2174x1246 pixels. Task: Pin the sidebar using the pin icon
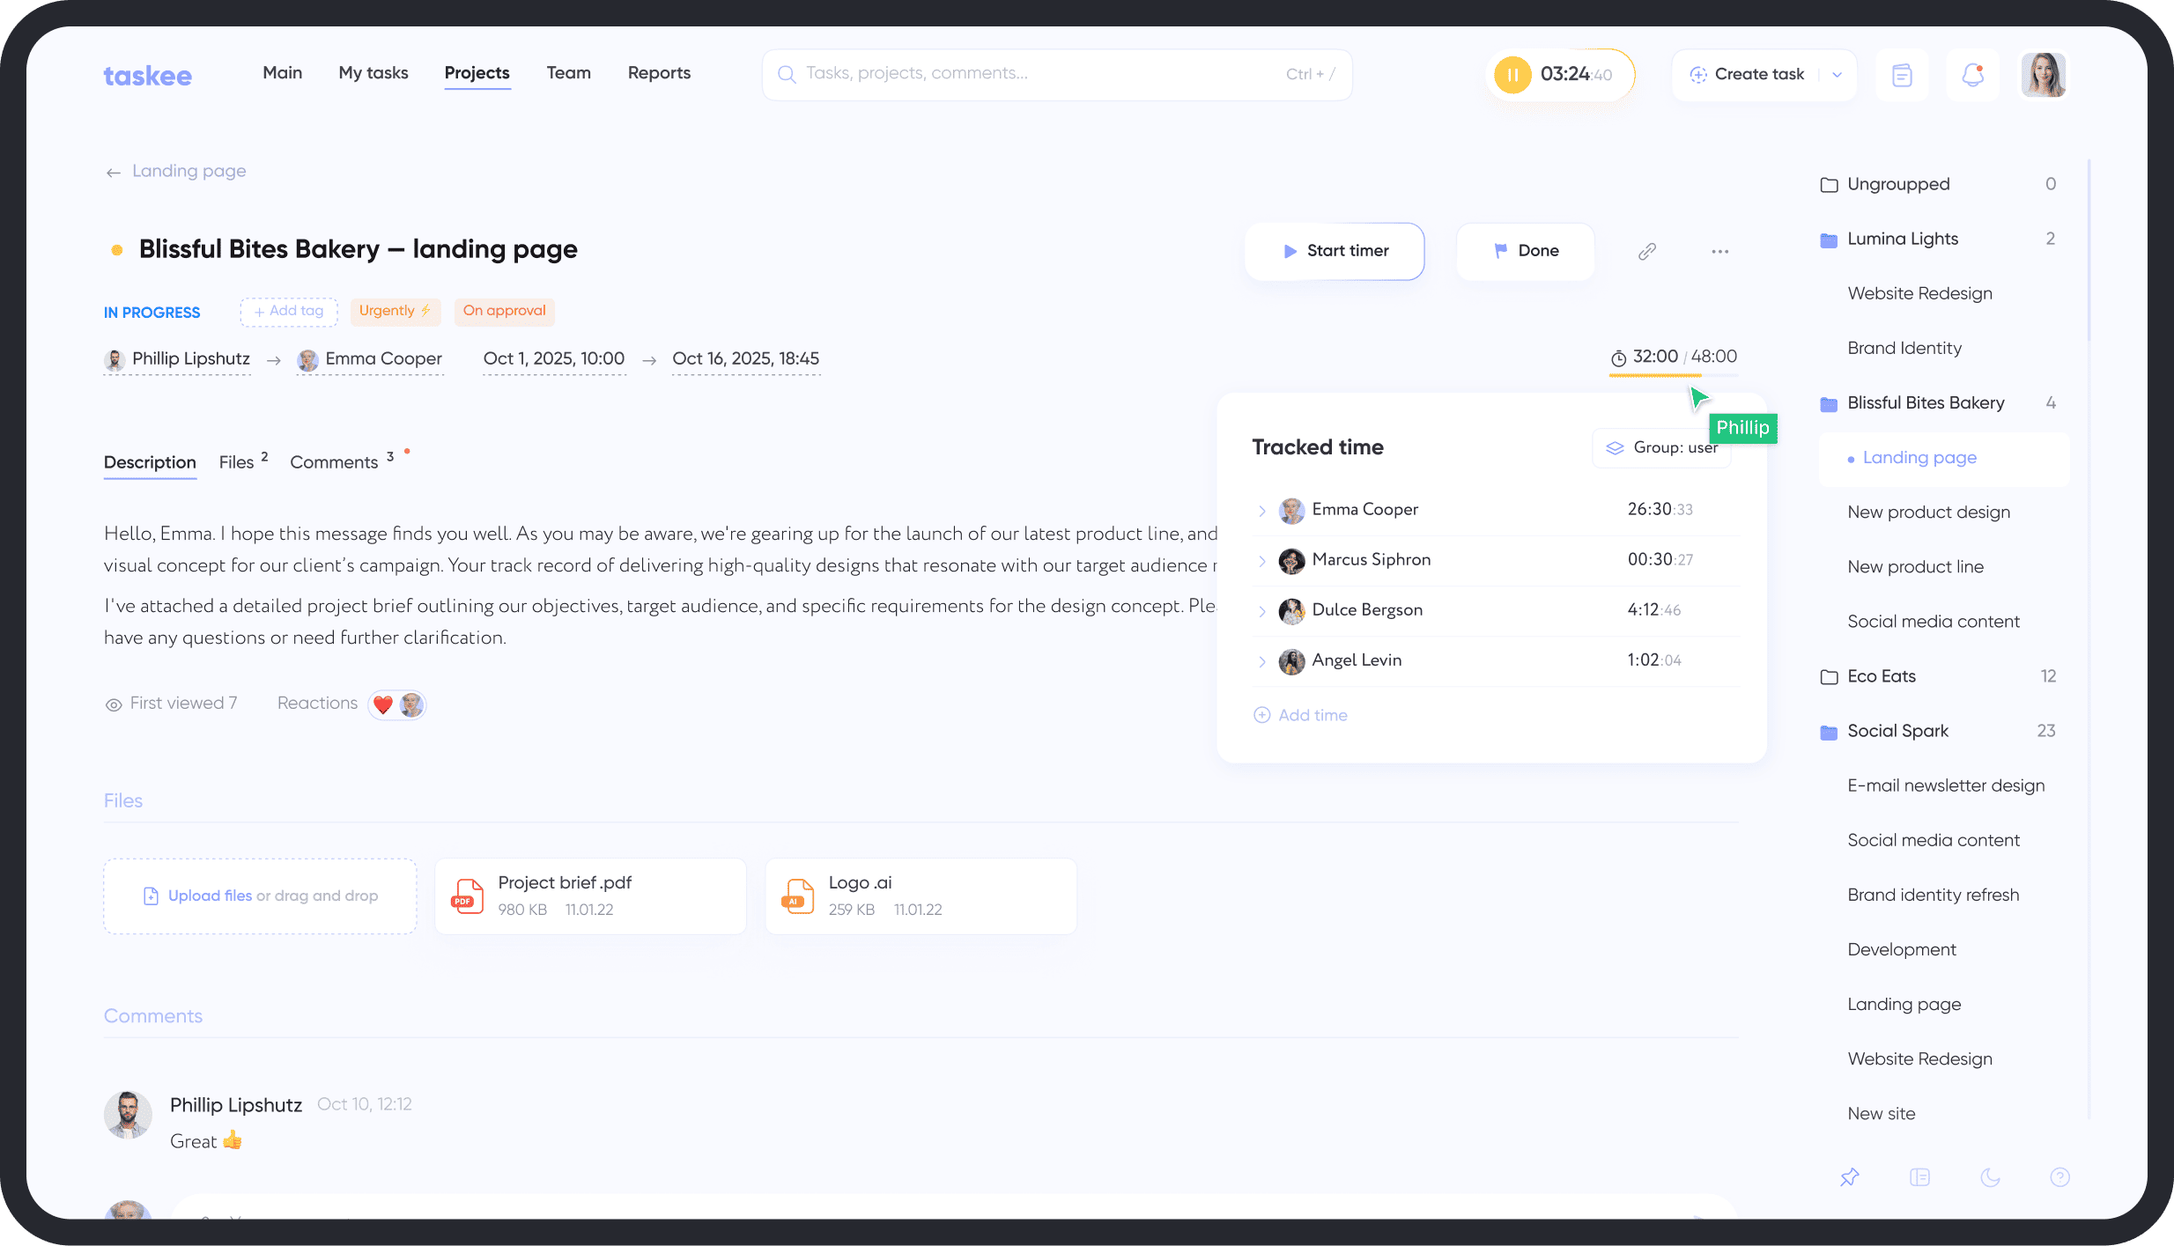[x=1850, y=1177]
